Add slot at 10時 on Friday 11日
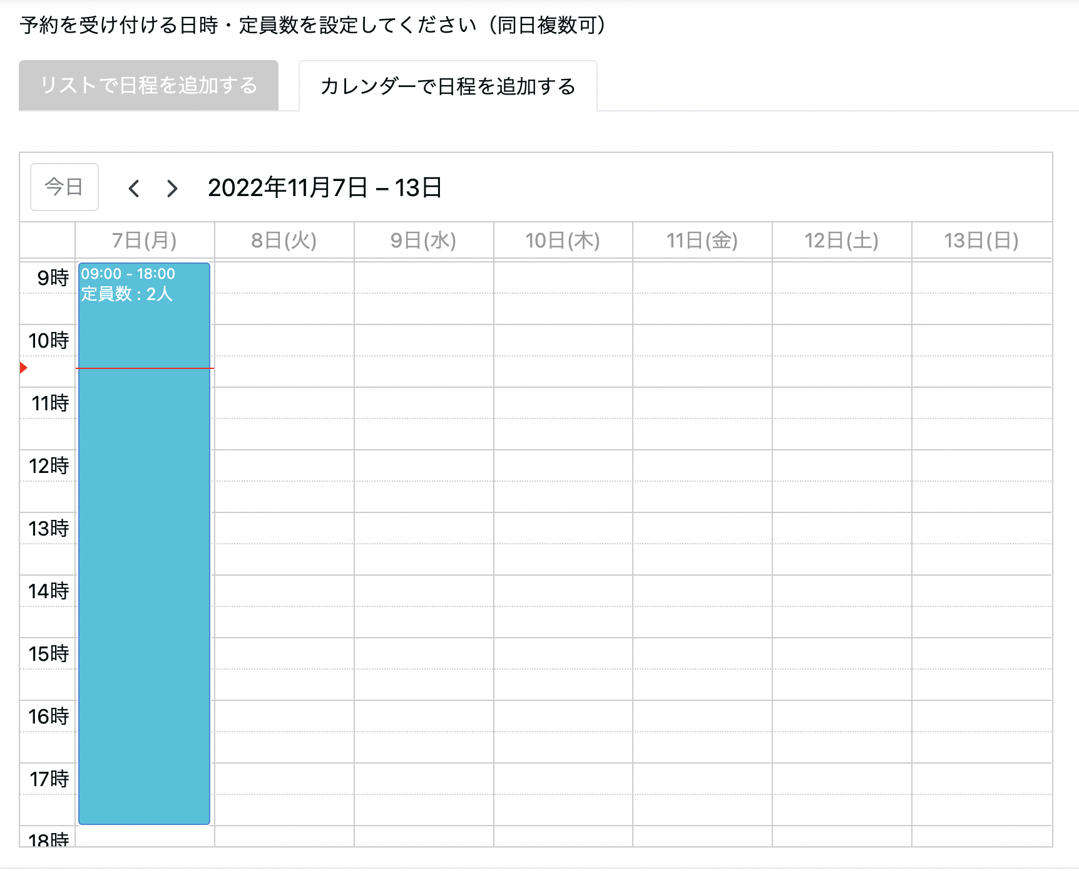The height and width of the screenshot is (882, 1079). click(702, 341)
